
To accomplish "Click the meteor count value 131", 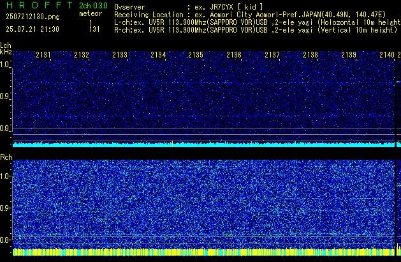I will point(94,29).
